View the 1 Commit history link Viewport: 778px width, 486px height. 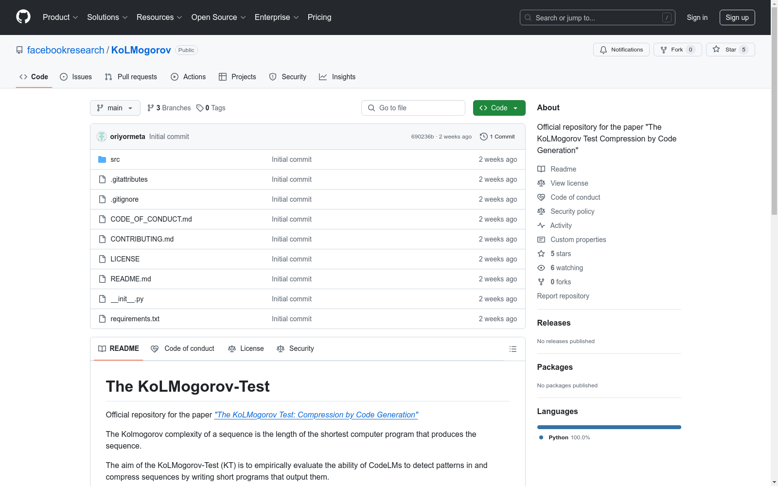point(497,137)
